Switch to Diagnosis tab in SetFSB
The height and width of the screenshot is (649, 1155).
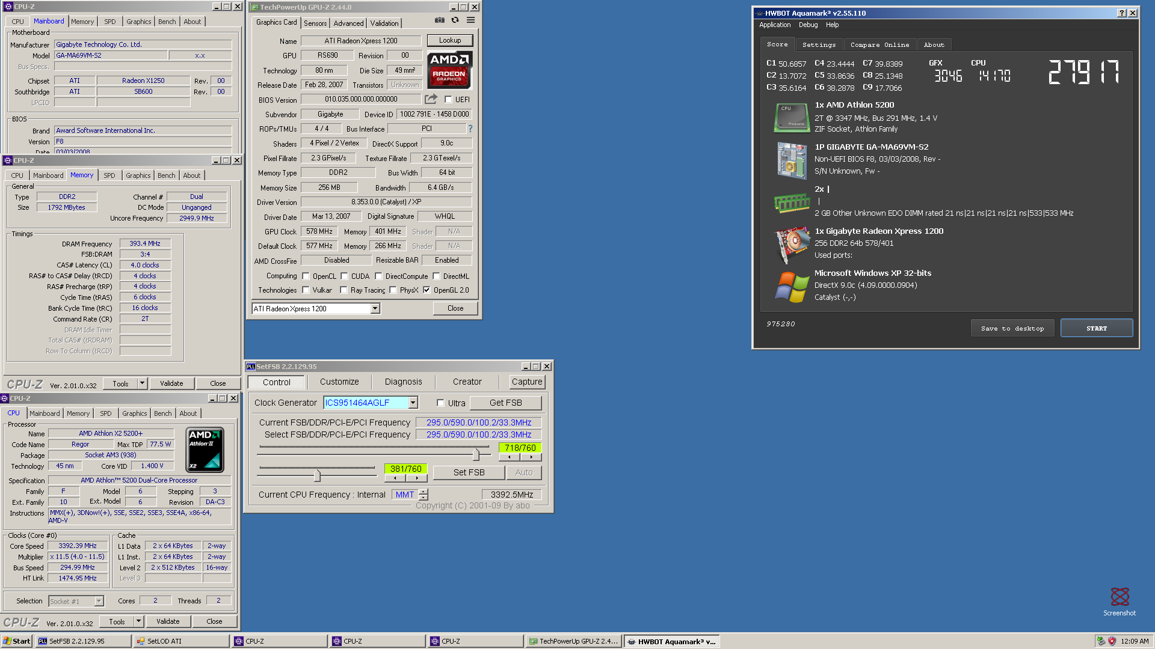coord(403,382)
